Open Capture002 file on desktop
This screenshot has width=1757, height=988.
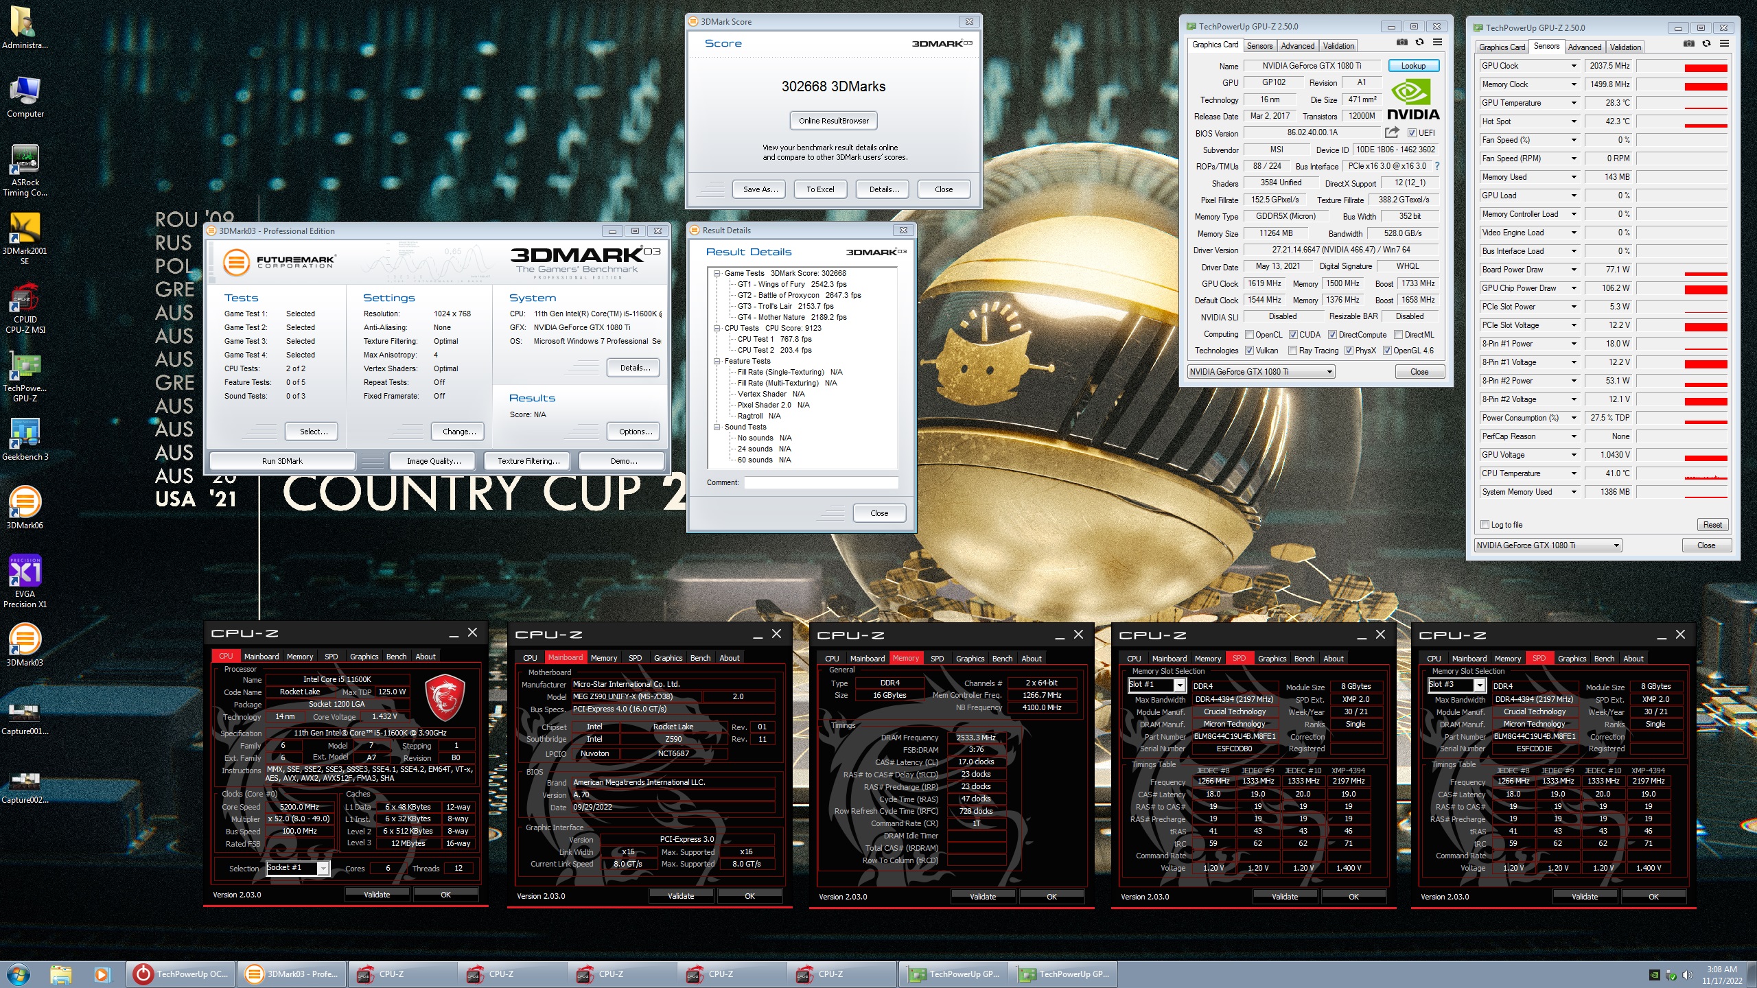point(25,785)
